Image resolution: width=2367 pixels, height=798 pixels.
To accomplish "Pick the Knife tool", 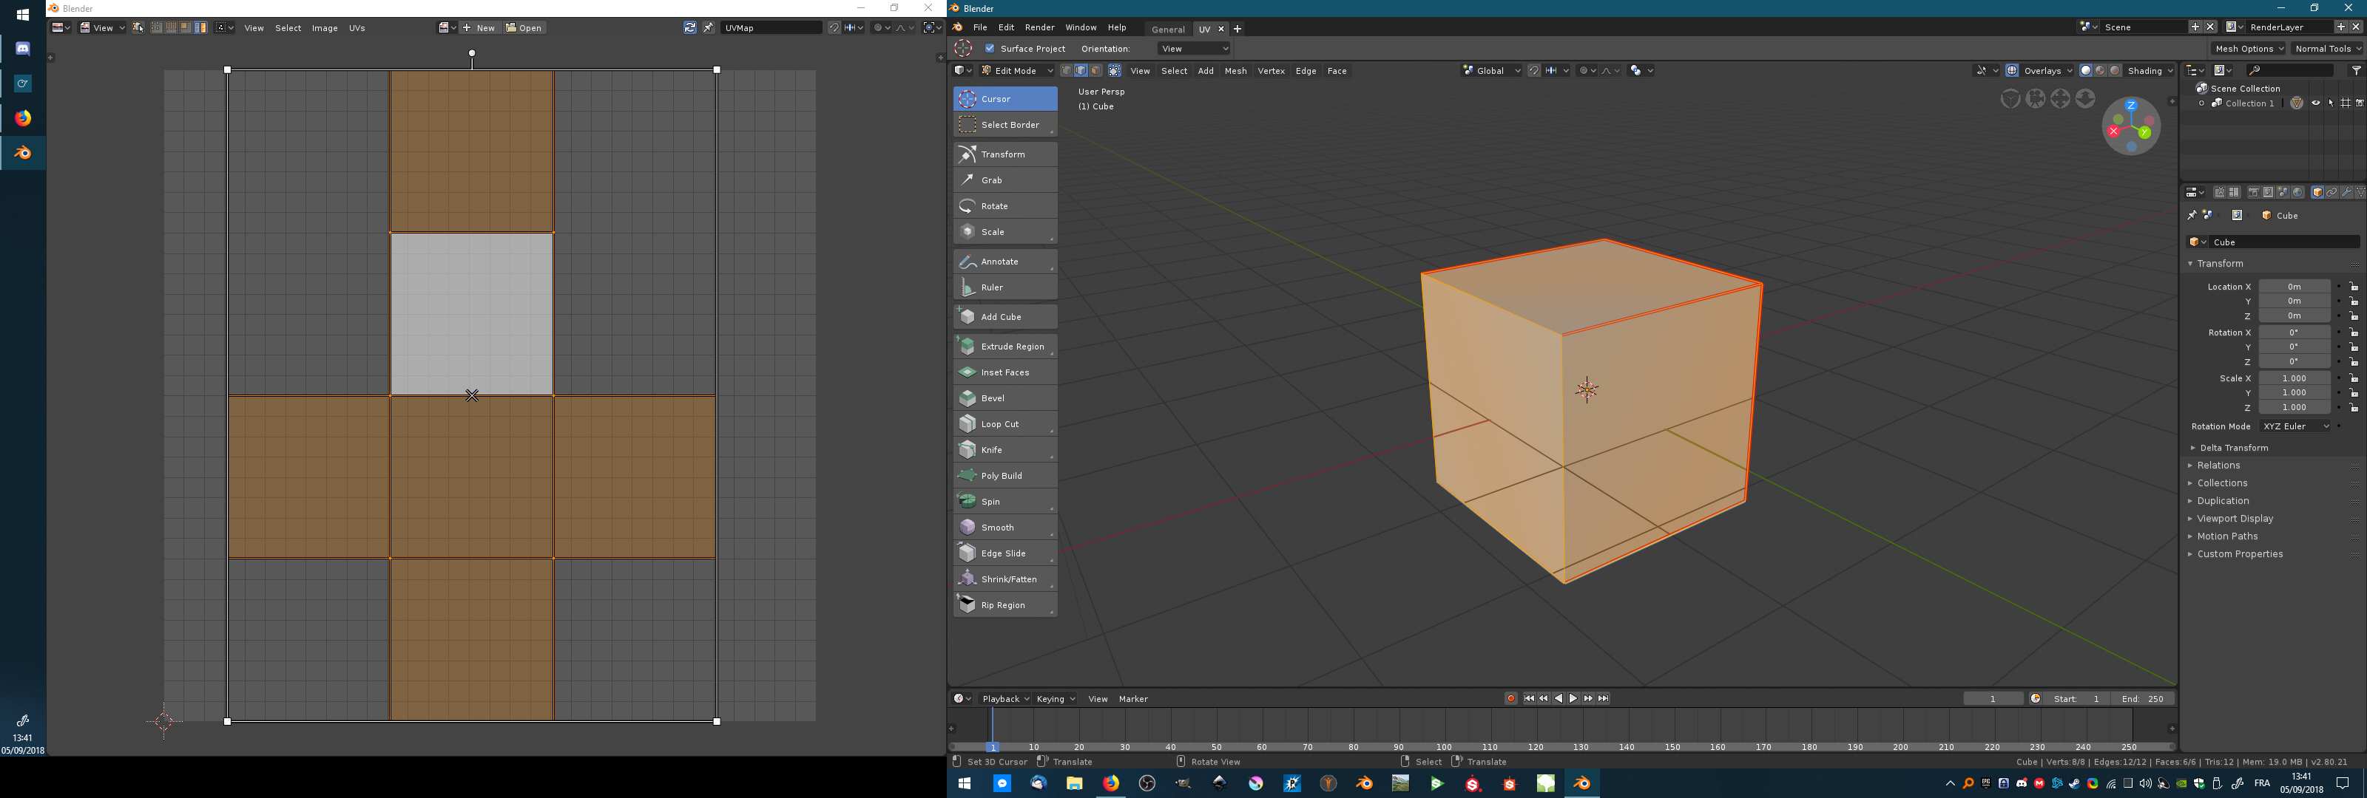I will [1005, 450].
